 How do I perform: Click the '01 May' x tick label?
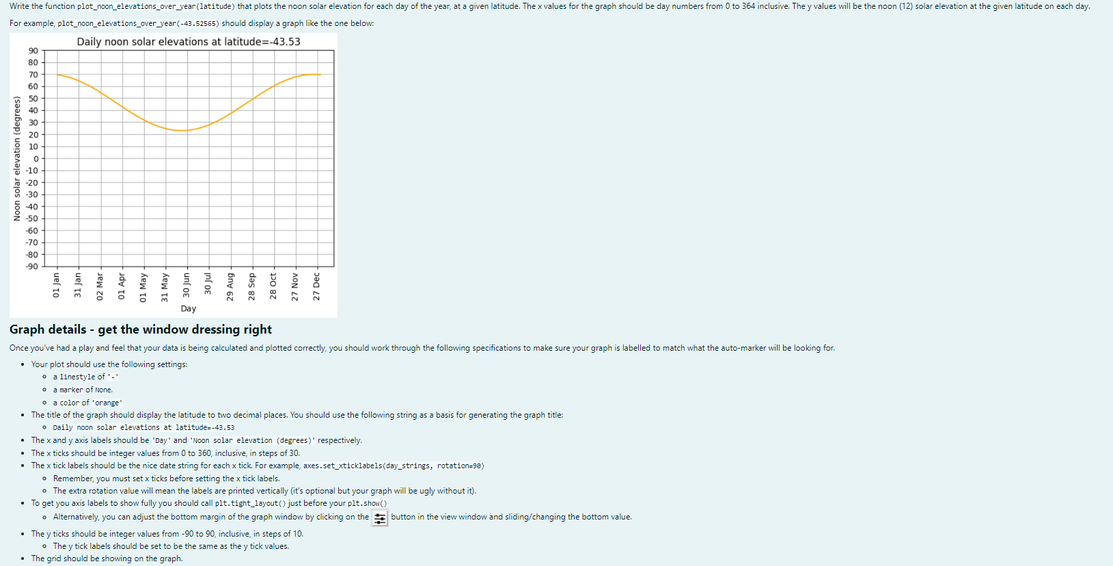click(x=143, y=287)
